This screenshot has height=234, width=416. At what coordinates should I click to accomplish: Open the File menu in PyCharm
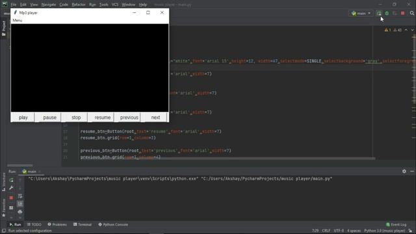(x=13, y=5)
